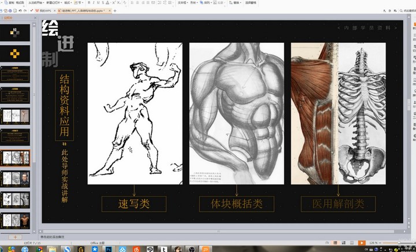Click the print icon in quick access bar
This screenshot has height=252, width=416.
pos(10,10)
